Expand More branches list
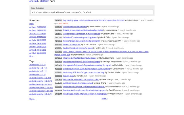The width and height of the screenshot is (184, 115). 32,56
